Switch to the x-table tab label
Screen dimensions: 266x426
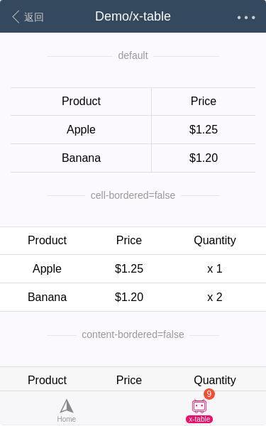(199, 419)
